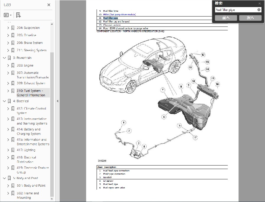
Task: Go to previous result with 前へ
Action: (226, 18)
